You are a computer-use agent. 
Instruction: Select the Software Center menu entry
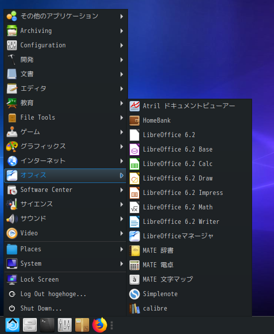(x=65, y=190)
